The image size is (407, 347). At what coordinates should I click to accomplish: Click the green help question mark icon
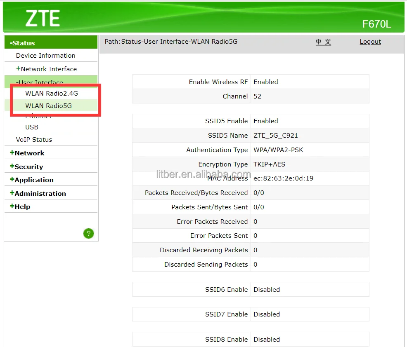click(x=88, y=234)
